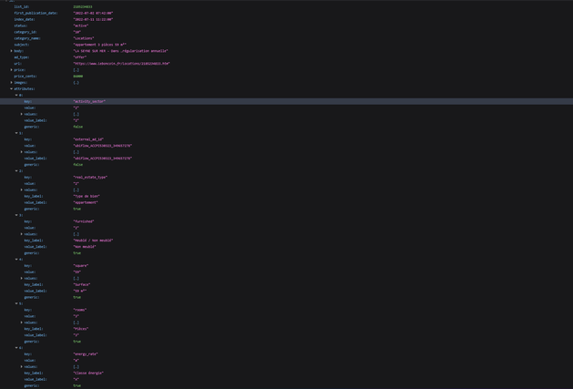Expand values under the activity_sector attribute
The image size is (573, 389).
point(22,114)
